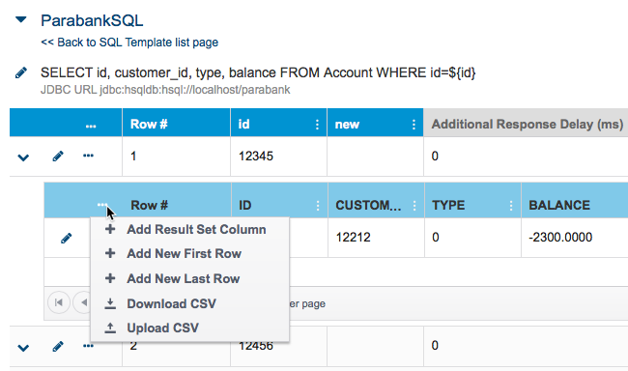
Task: Expand row 2 with its chevron
Action: 23,348
